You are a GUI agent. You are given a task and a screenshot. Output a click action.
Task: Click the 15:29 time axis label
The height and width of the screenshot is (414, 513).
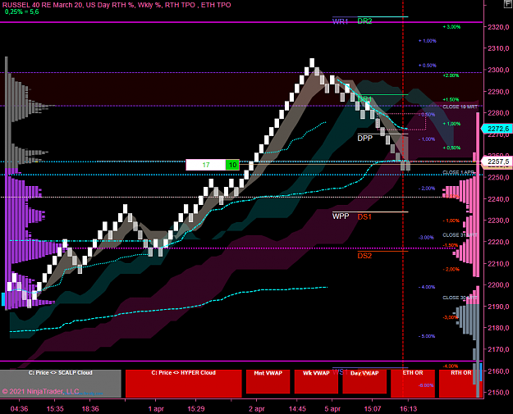(x=196, y=409)
